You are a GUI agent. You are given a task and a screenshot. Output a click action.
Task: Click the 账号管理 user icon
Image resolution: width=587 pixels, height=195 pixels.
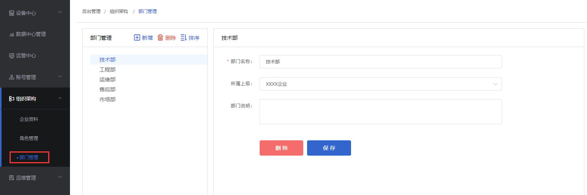pos(11,77)
